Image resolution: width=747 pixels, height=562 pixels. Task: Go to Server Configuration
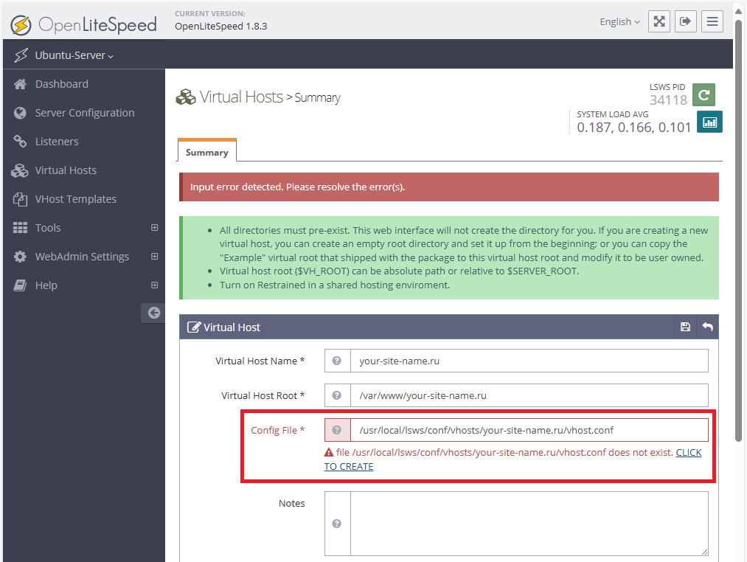[84, 113]
